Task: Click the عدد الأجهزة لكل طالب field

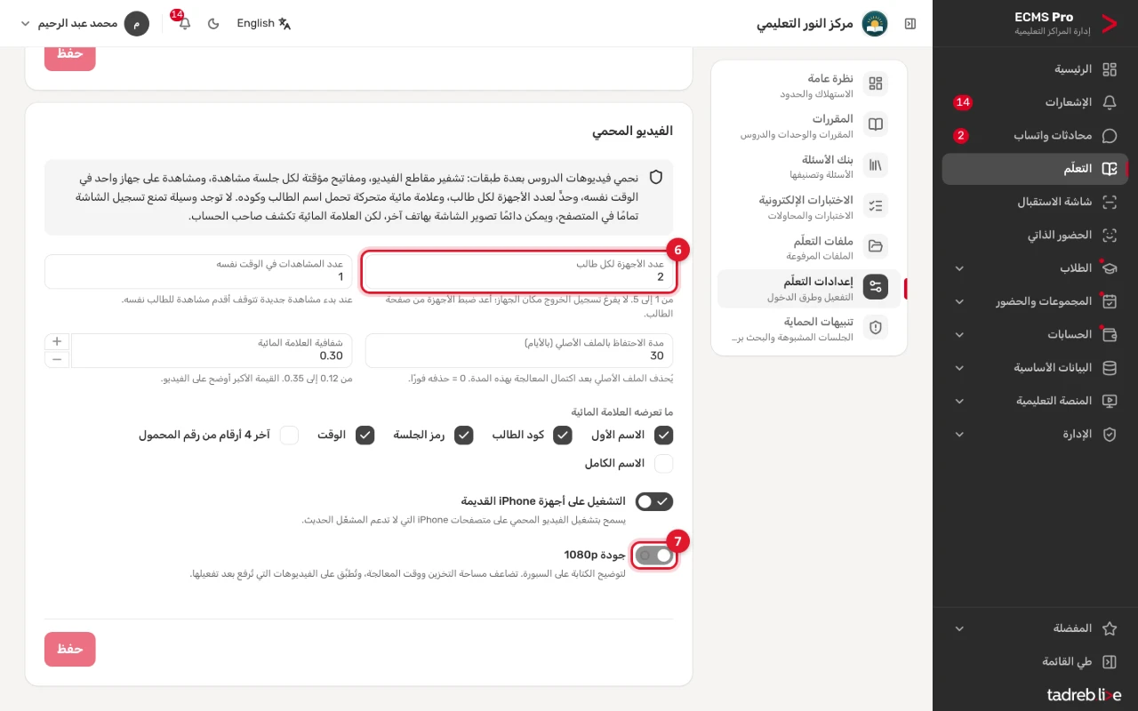Action: (519, 271)
